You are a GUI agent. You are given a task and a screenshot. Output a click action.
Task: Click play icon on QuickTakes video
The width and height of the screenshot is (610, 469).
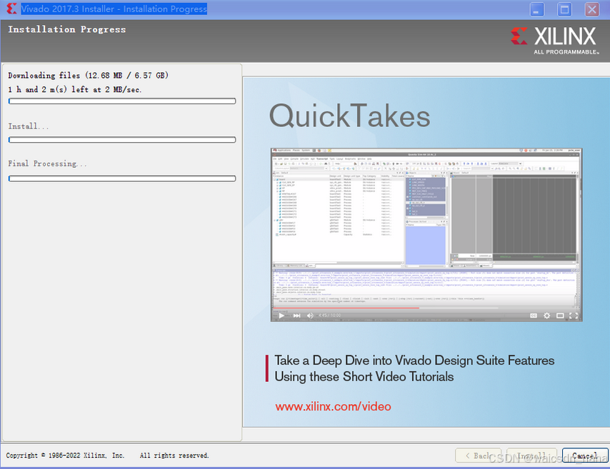point(281,316)
